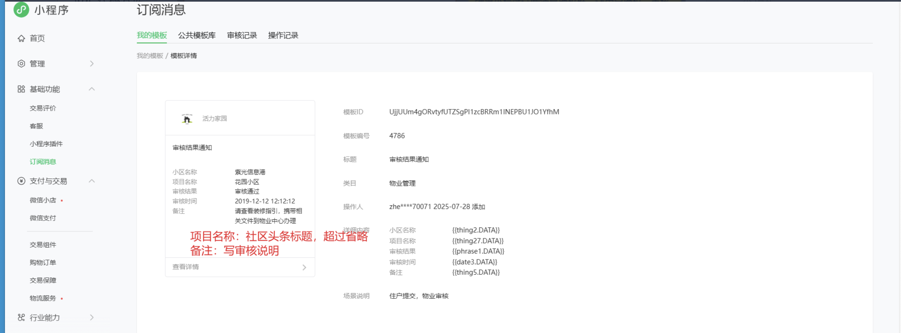Collapse the 基础功能 section chevron
Screen dimensions: 901x333
(92, 89)
